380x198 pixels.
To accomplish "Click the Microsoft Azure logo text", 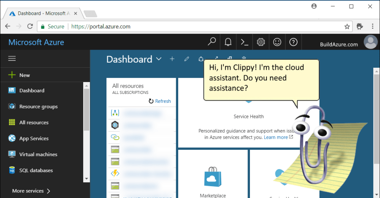I will click(36, 42).
